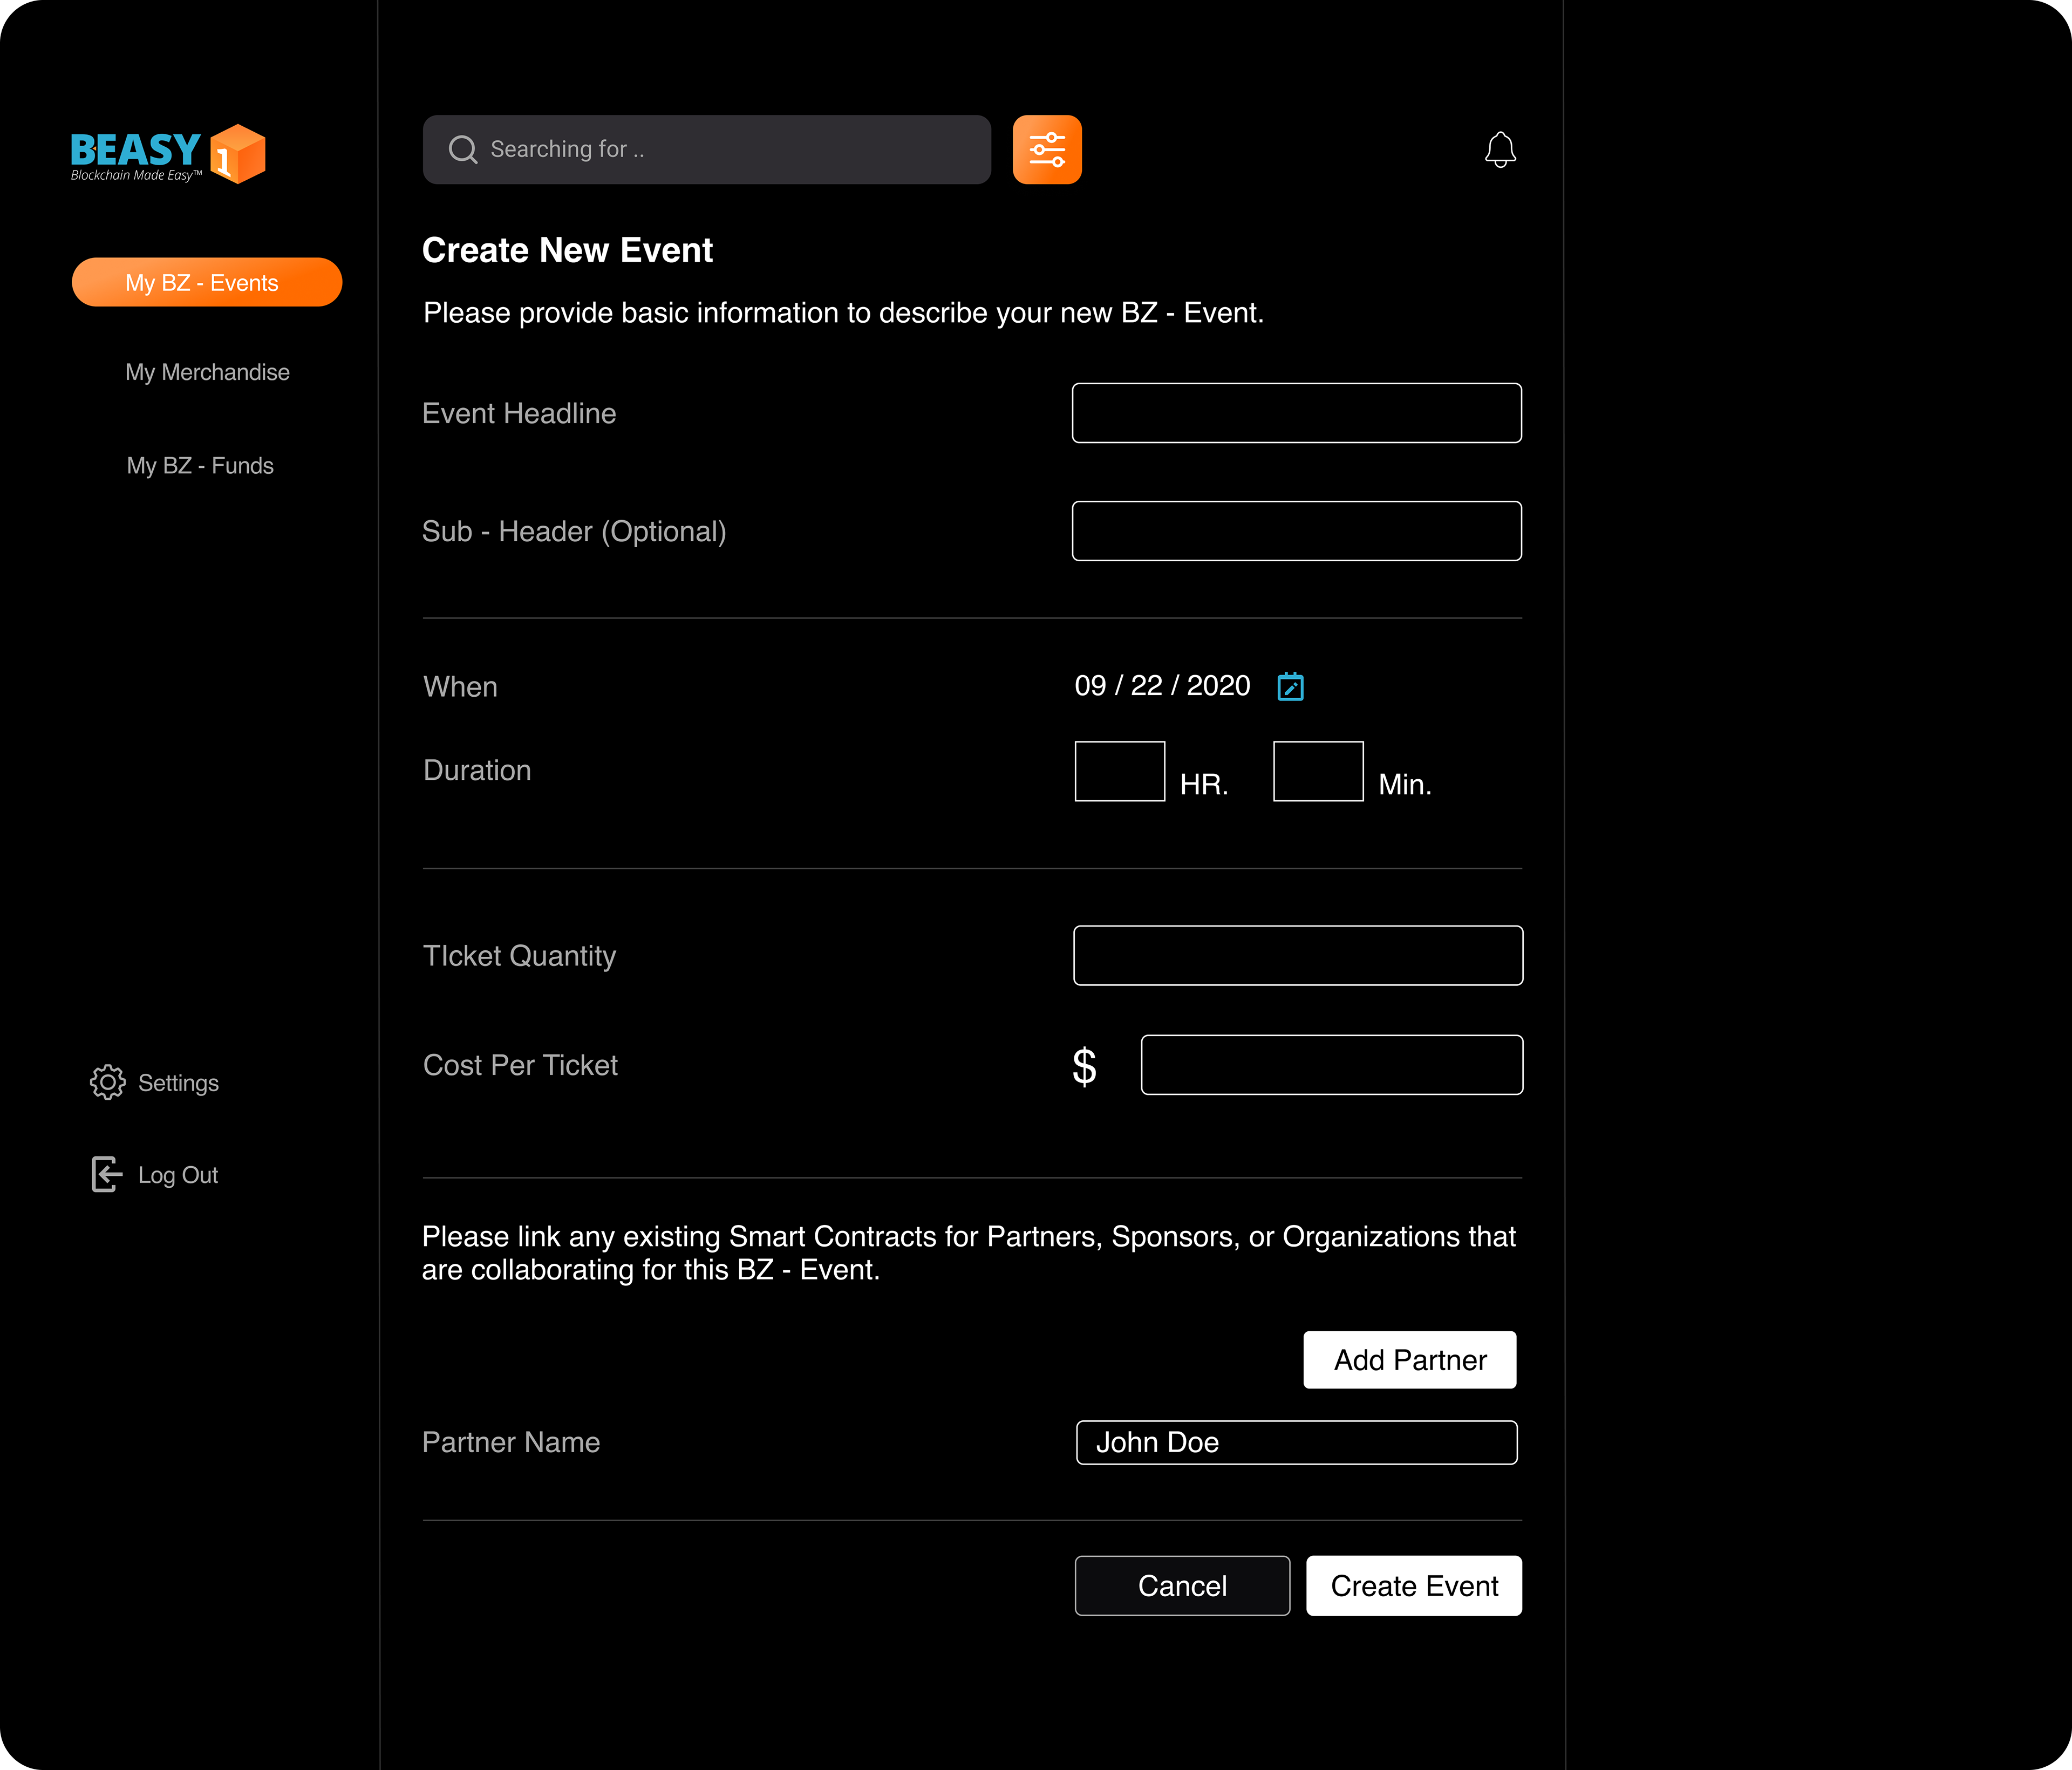The image size is (2072, 1770).
Task: Open the Settings label in the sidebar
Action: pos(178,1083)
